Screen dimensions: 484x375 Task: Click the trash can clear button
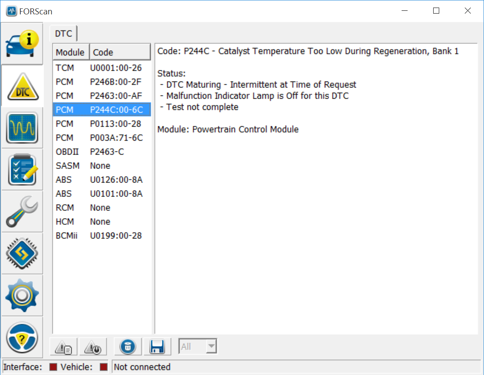pos(128,347)
